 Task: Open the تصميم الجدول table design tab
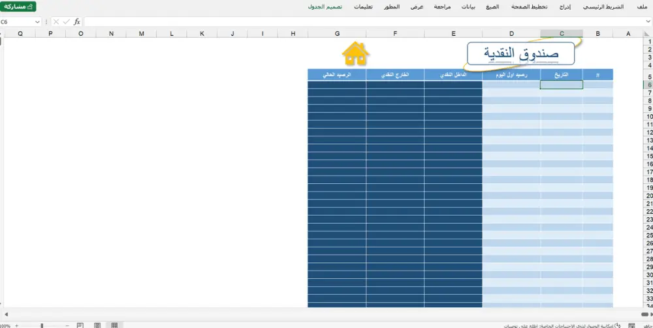pyautogui.click(x=325, y=7)
